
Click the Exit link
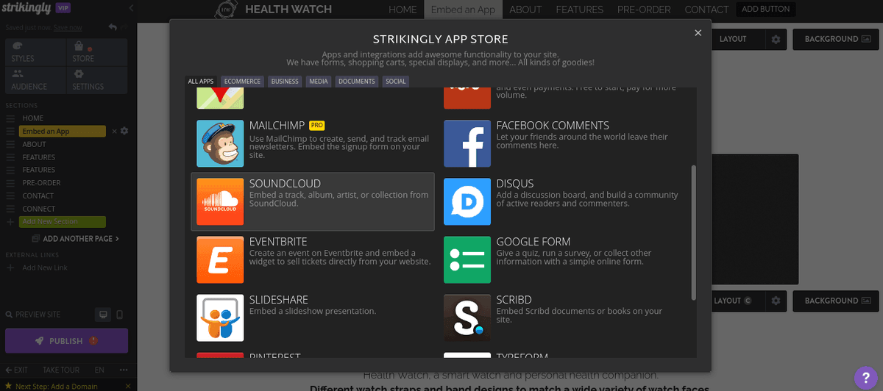(x=16, y=370)
